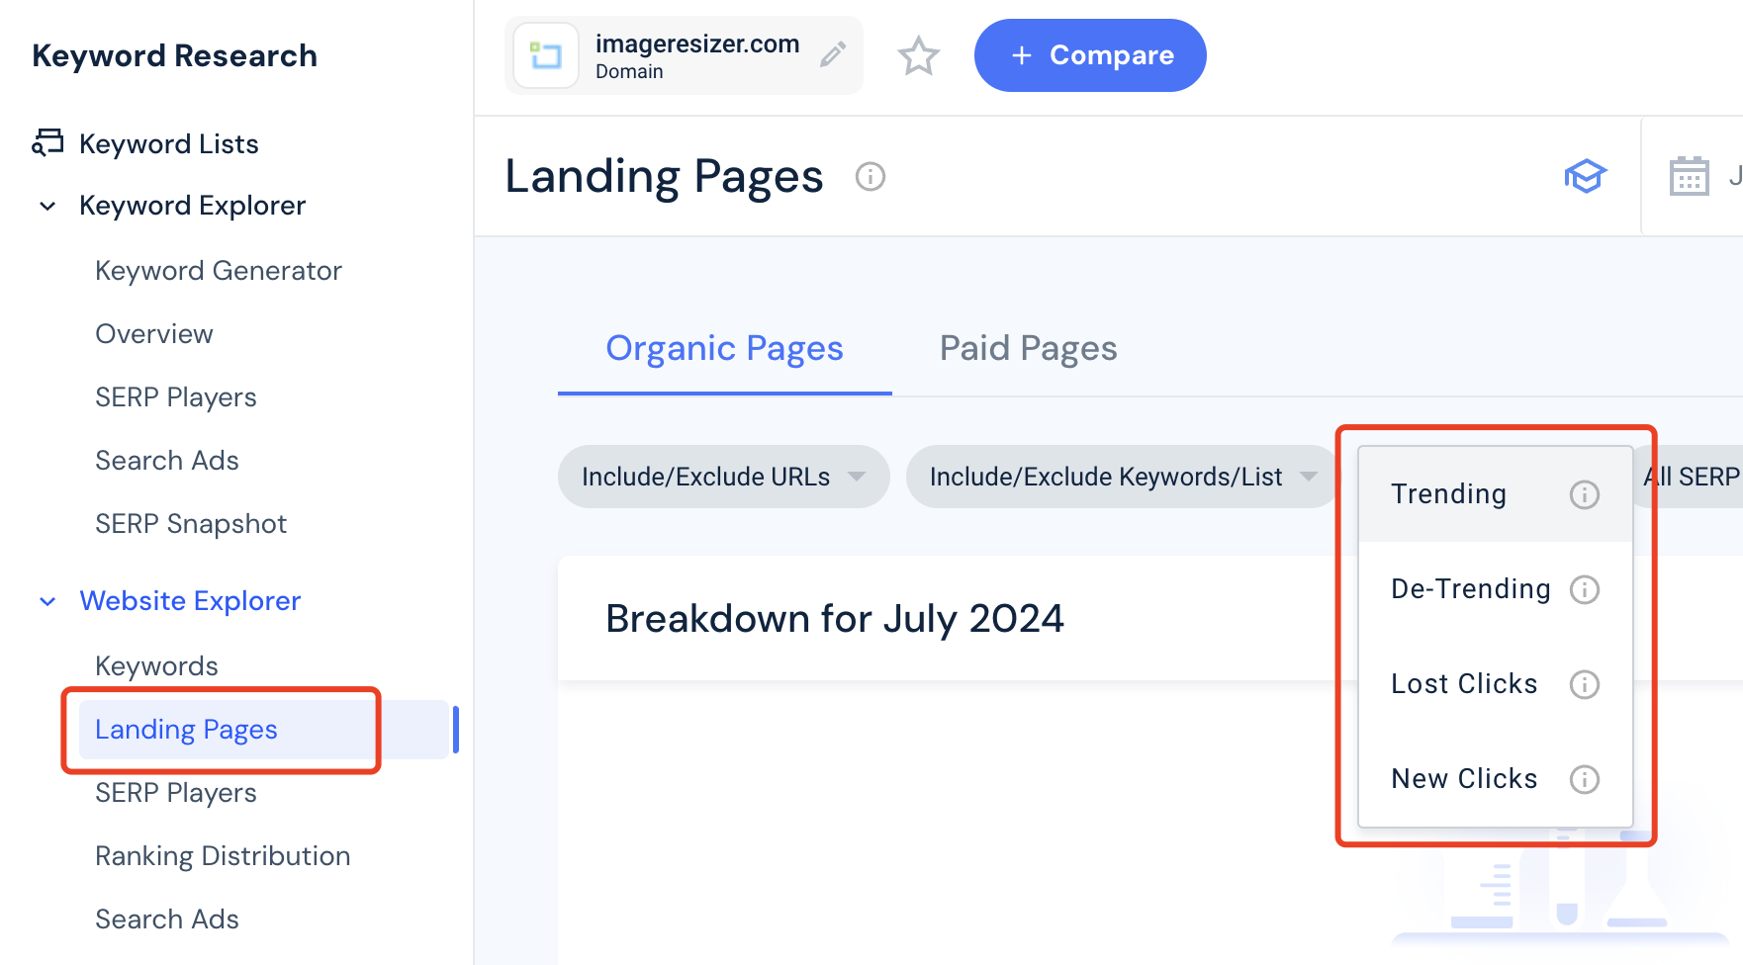This screenshot has width=1743, height=965.
Task: Star the domain as favorite
Action: [918, 55]
